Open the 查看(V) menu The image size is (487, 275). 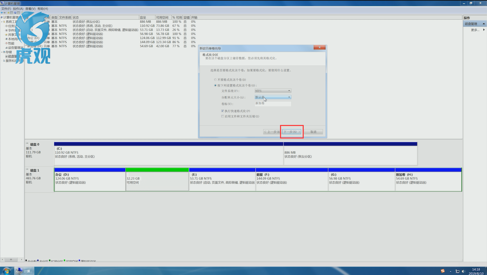click(x=30, y=8)
